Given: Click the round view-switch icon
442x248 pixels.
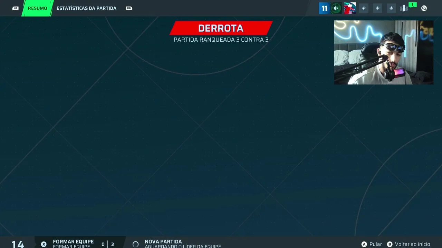Looking at the screenshot, I should (x=424, y=8).
